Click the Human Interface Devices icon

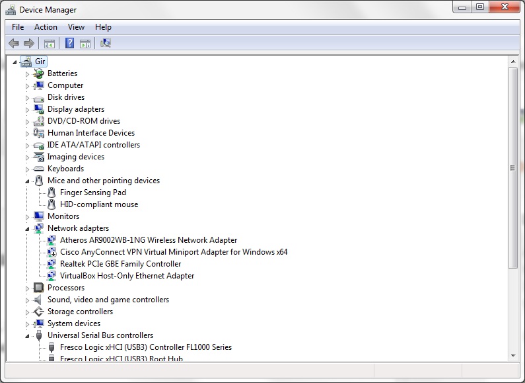coord(39,133)
